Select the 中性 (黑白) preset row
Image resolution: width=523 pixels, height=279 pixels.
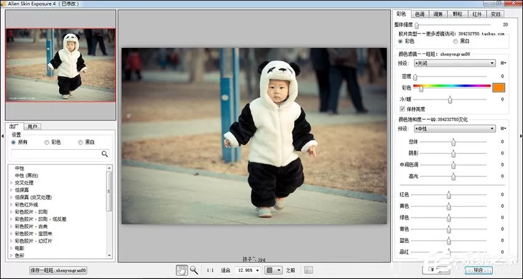26,176
